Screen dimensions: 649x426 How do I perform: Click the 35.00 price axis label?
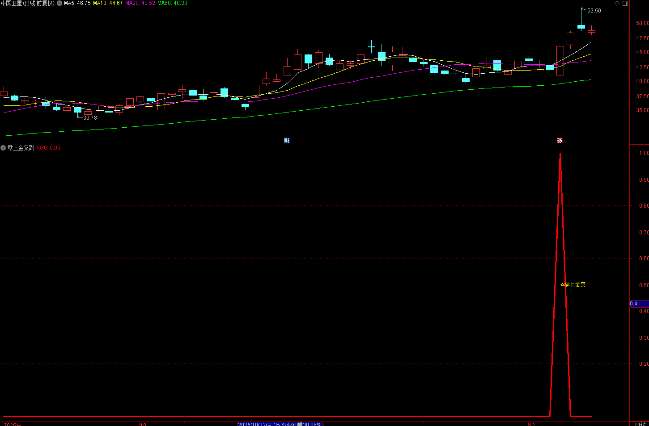click(642, 110)
